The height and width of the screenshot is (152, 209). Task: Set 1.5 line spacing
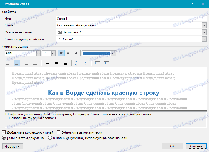[x=56, y=63]
